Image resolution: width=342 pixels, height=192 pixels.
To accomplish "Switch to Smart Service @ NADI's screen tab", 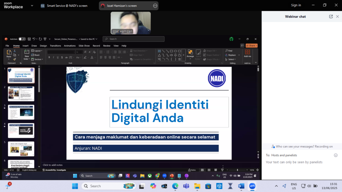I will 64,6.
